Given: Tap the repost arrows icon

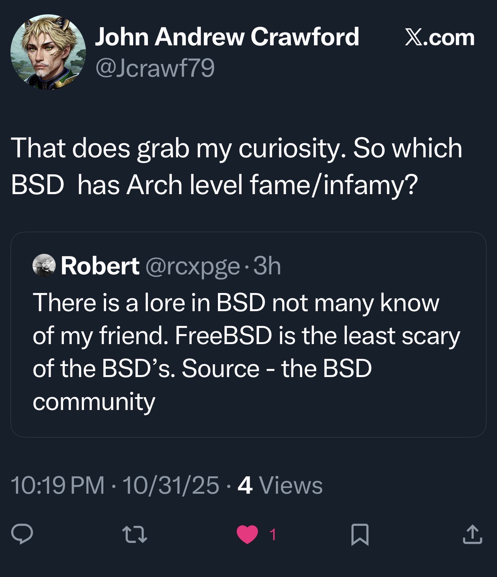Looking at the screenshot, I should (x=135, y=534).
